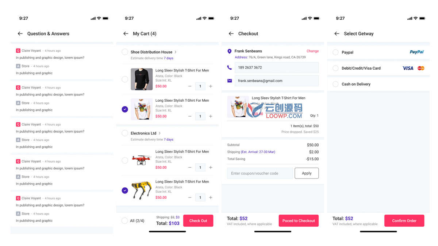Increase quantity of the black t-shirt

tap(211, 86)
